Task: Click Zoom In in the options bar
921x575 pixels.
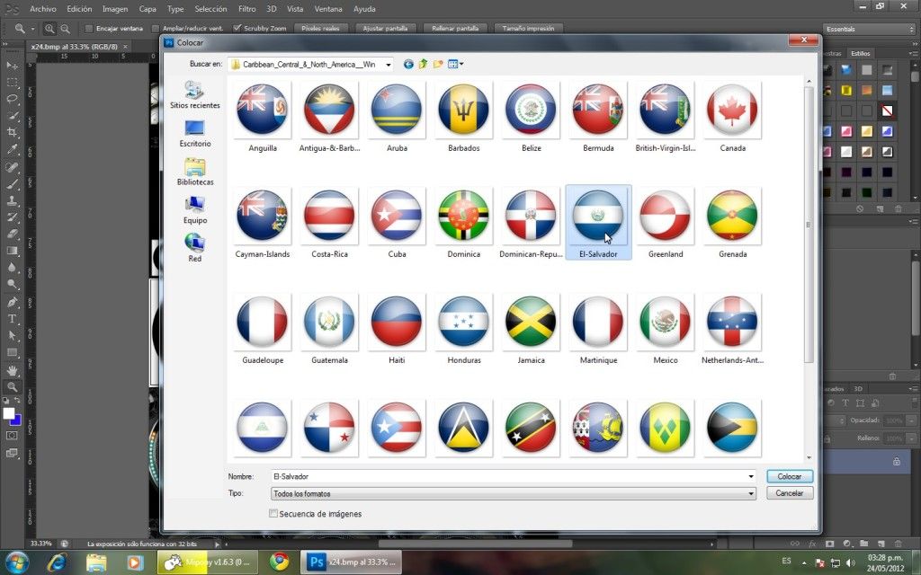Action: [x=49, y=28]
